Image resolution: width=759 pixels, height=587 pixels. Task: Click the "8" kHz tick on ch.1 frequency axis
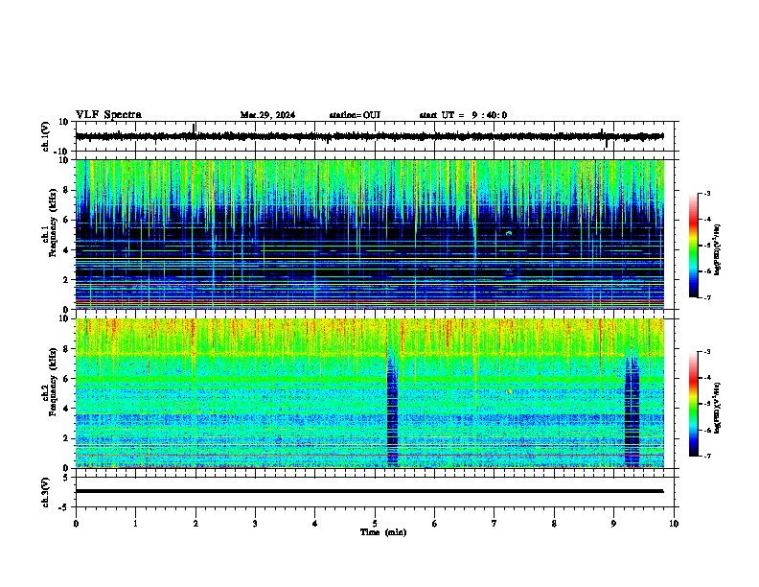pos(66,190)
